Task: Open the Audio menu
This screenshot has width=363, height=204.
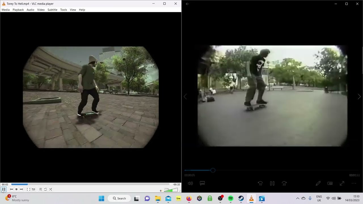Action: [x=30, y=10]
